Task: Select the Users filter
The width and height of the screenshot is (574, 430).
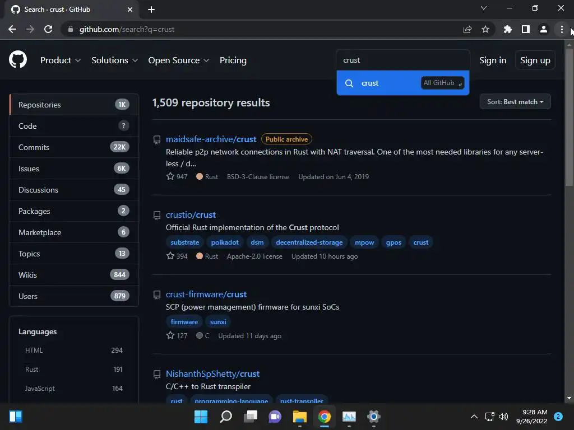Action: (74, 296)
